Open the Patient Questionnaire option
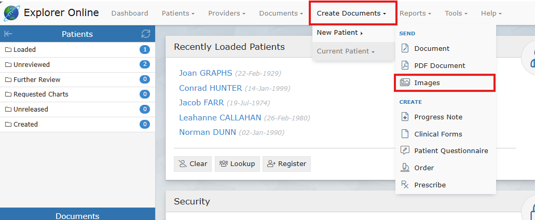 pyautogui.click(x=450, y=151)
